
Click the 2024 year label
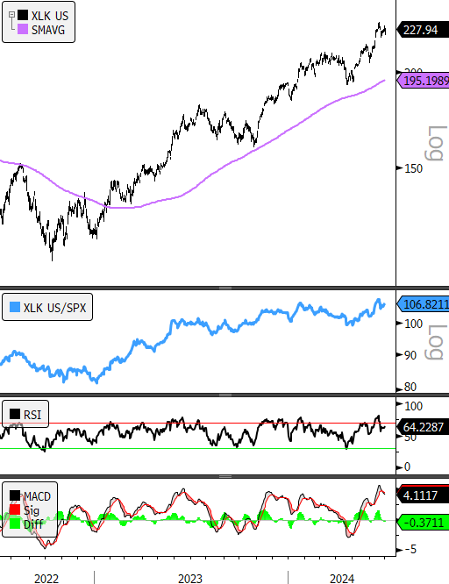342,579
